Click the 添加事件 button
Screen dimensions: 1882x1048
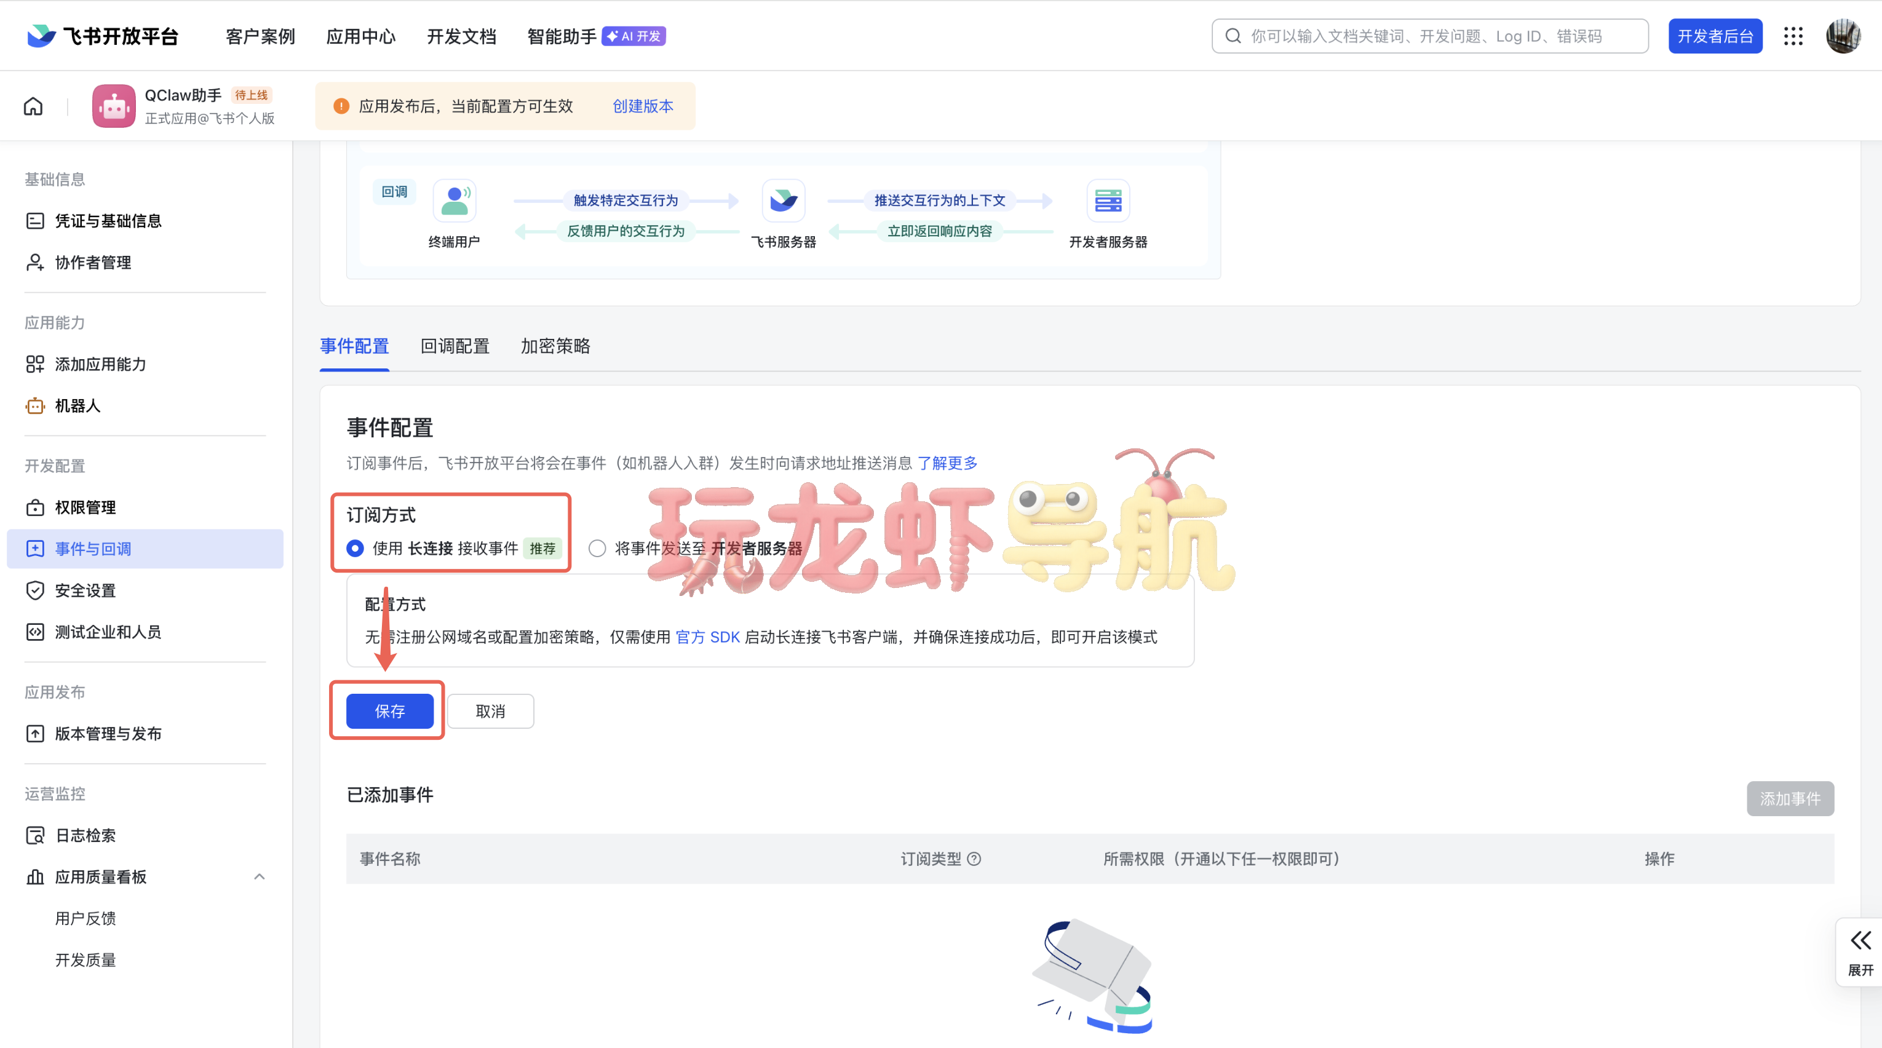tap(1791, 799)
